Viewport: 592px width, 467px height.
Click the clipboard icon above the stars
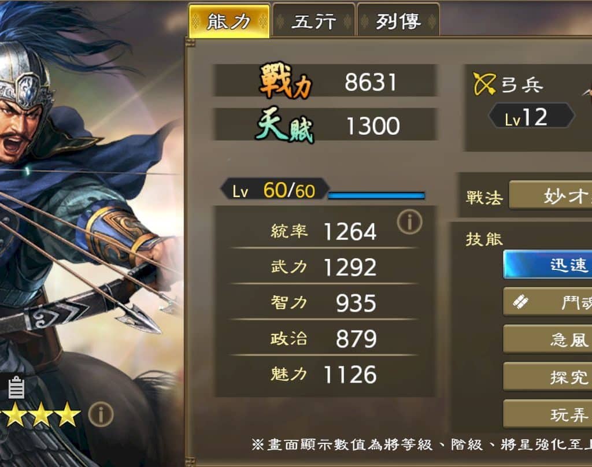(16, 388)
